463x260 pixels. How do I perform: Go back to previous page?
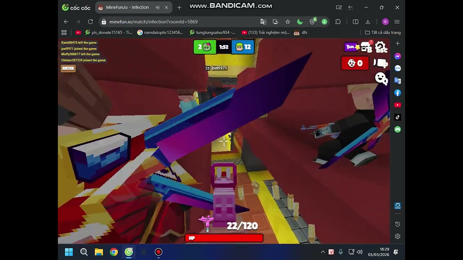coord(66,22)
